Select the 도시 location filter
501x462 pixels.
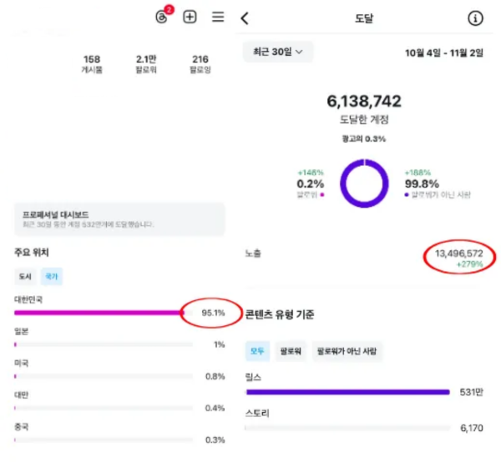click(25, 275)
